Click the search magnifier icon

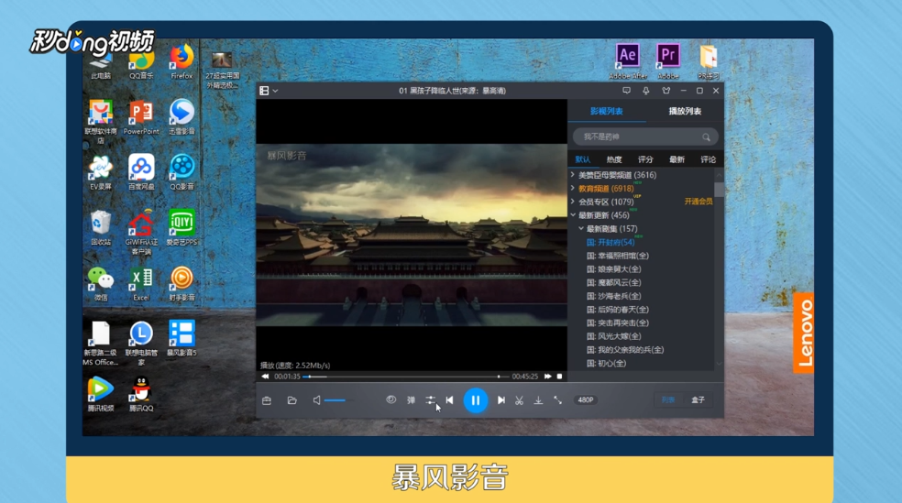706,137
